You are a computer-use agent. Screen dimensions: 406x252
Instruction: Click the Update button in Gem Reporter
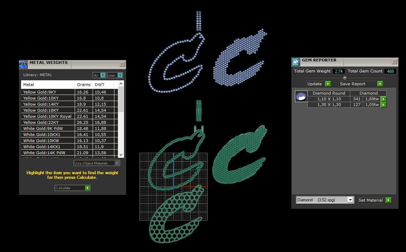(319, 84)
